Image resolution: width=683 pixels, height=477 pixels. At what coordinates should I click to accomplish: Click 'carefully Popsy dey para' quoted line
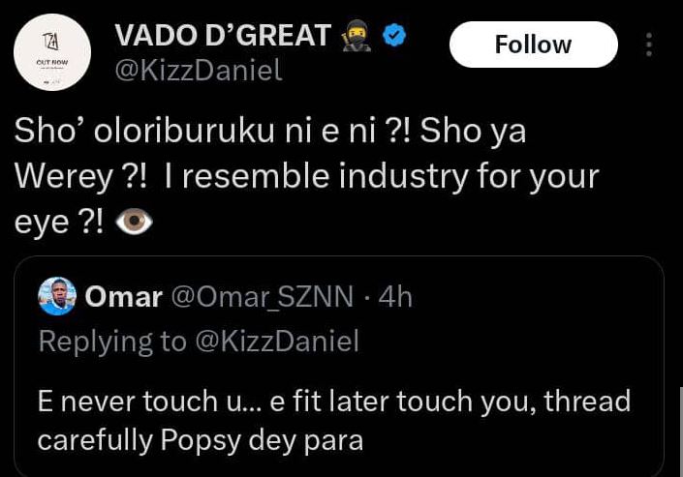pyautogui.click(x=200, y=440)
